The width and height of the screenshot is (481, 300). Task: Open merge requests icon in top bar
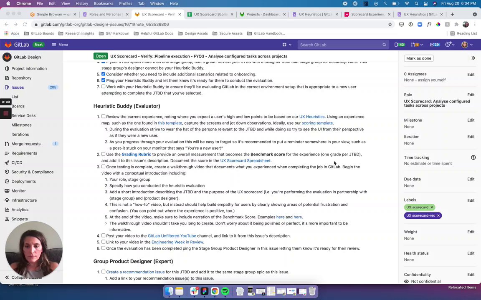(417, 45)
